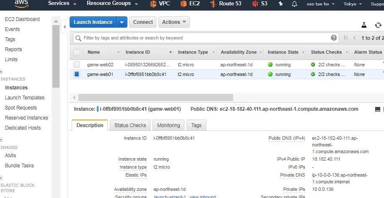
Task: Open Reserved Instances in sidebar
Action: (x=26, y=117)
